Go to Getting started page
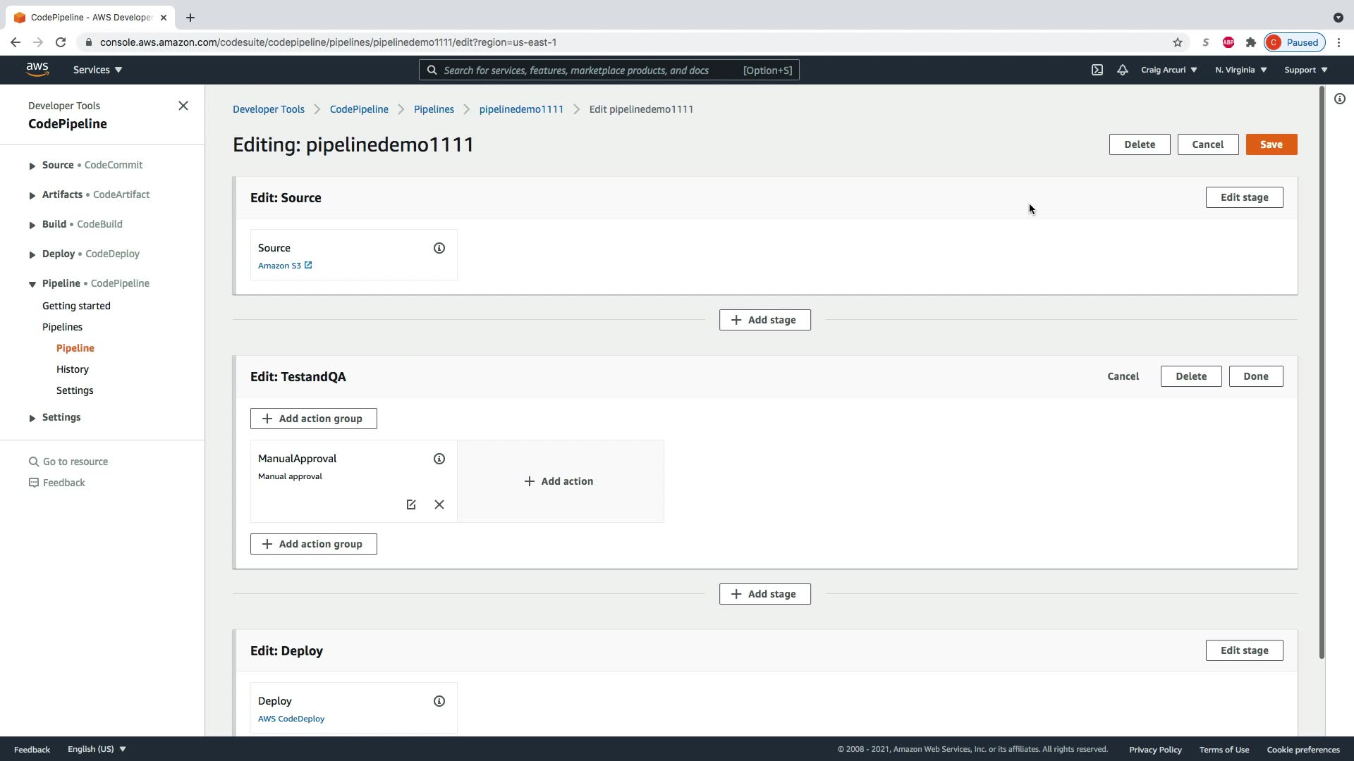 point(76,306)
